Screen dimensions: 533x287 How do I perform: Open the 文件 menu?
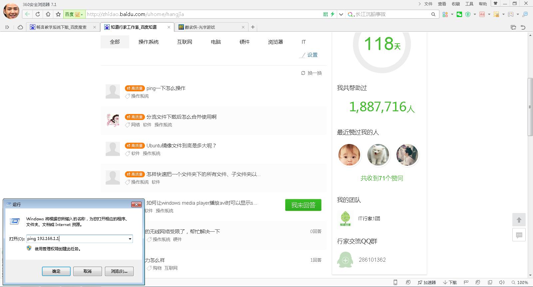[x=428, y=4]
